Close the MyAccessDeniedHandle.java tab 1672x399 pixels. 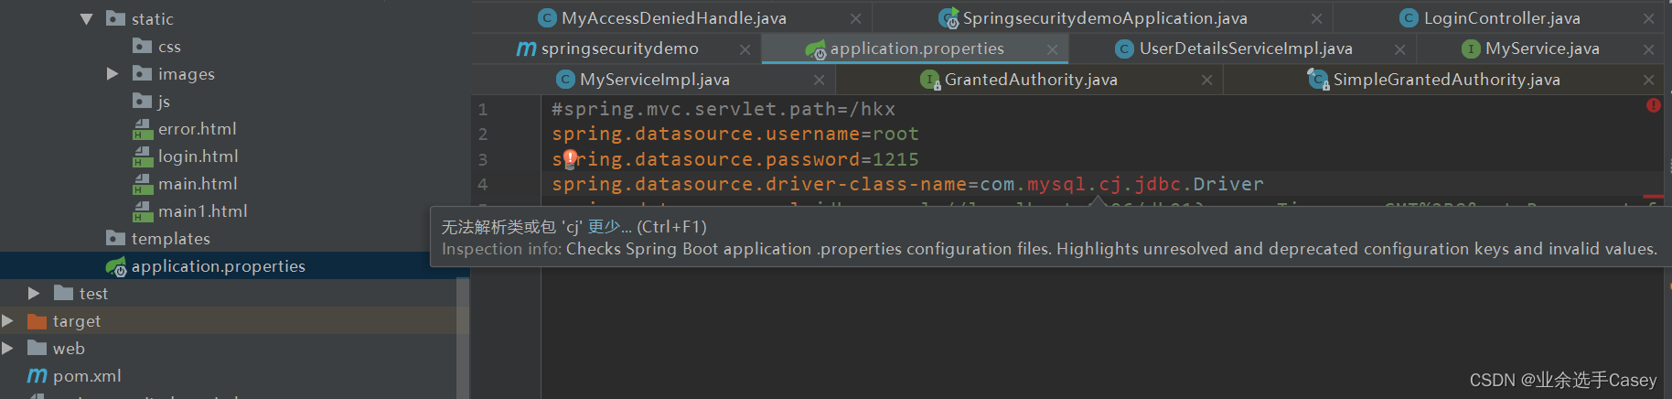[x=855, y=18]
